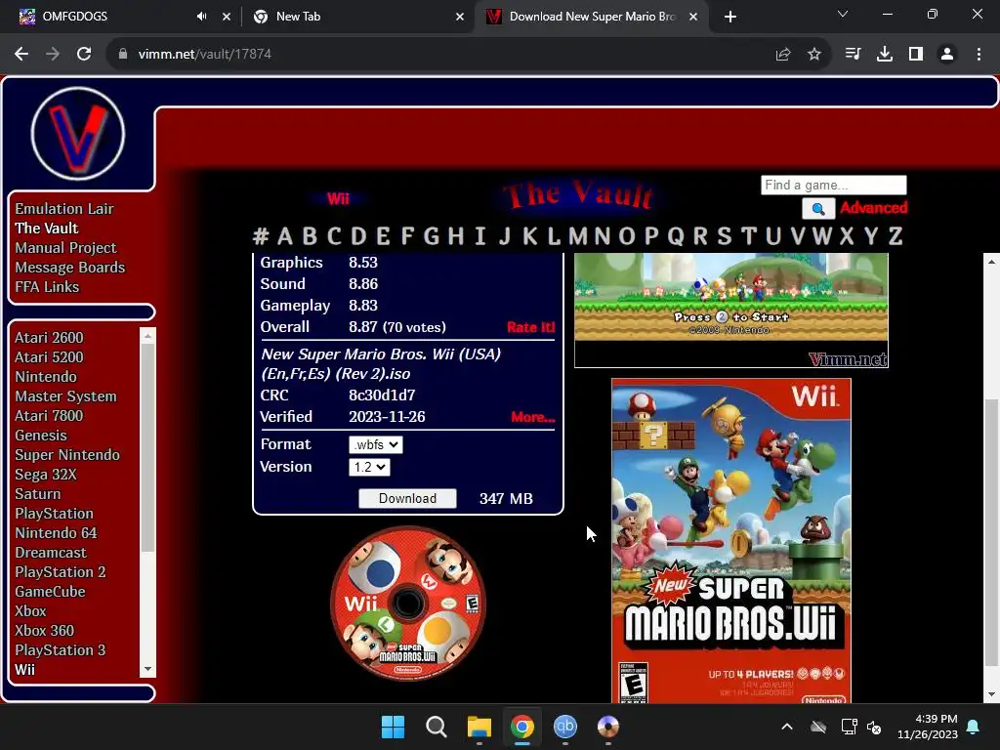Screen dimensions: 1000x750
Task: Click the magnifier search button in The Vault
Action: (818, 209)
